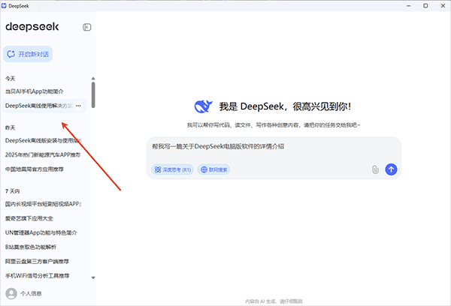Click the blue send arrow button
Image resolution: width=451 pixels, height=306 pixels.
point(390,169)
